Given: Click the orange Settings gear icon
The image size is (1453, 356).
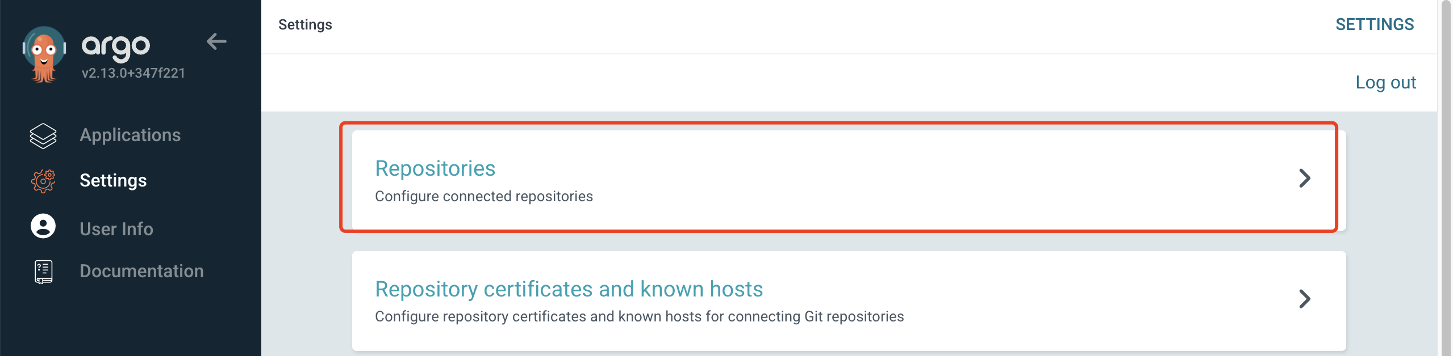Looking at the screenshot, I should [x=43, y=181].
